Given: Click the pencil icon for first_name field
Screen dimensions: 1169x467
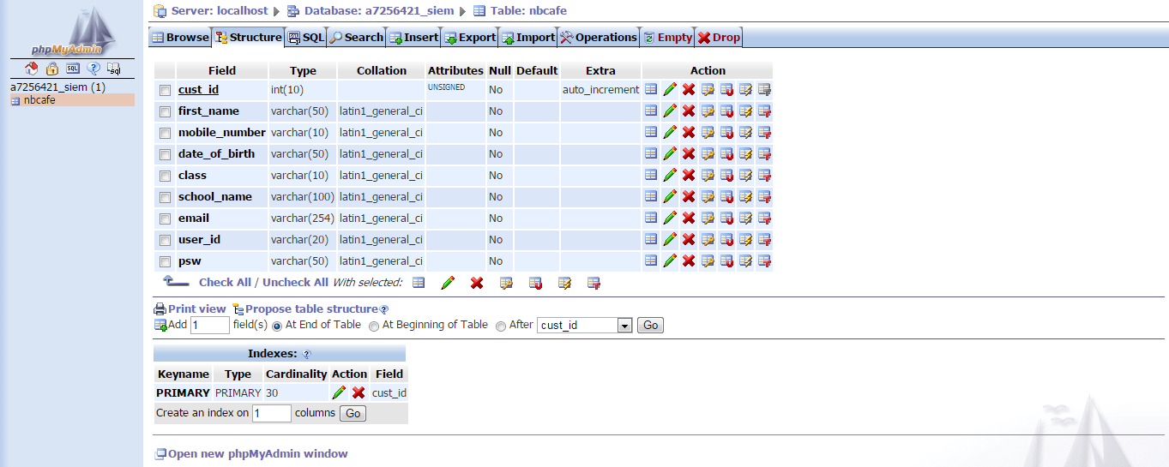Looking at the screenshot, I should pyautogui.click(x=670, y=111).
